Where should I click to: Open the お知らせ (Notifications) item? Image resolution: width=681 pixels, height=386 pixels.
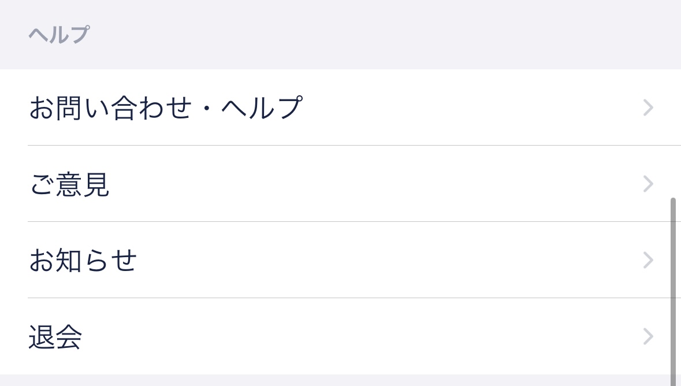[83, 260]
